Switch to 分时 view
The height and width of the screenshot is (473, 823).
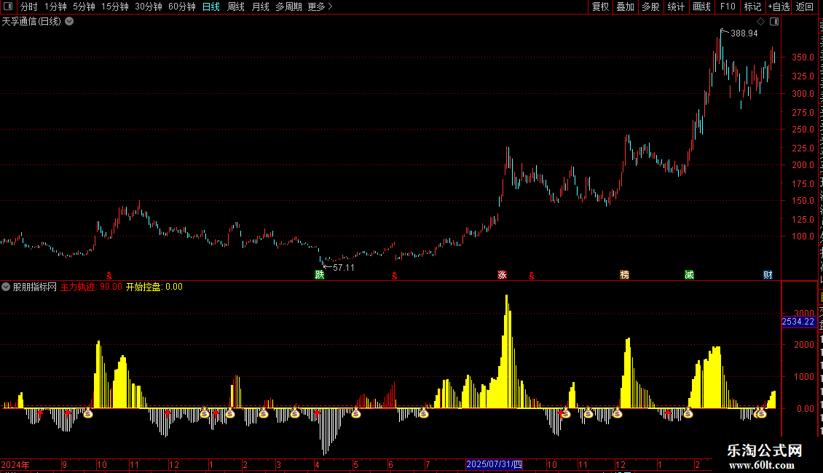pos(29,7)
